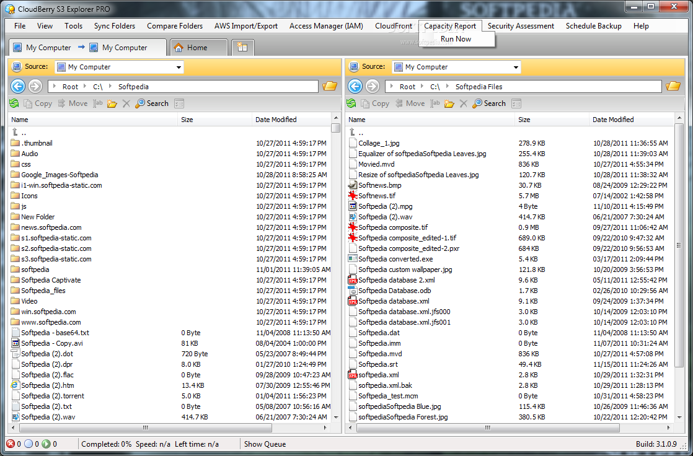Click the right pane delete X icon
The image size is (693, 456).
coord(463,103)
